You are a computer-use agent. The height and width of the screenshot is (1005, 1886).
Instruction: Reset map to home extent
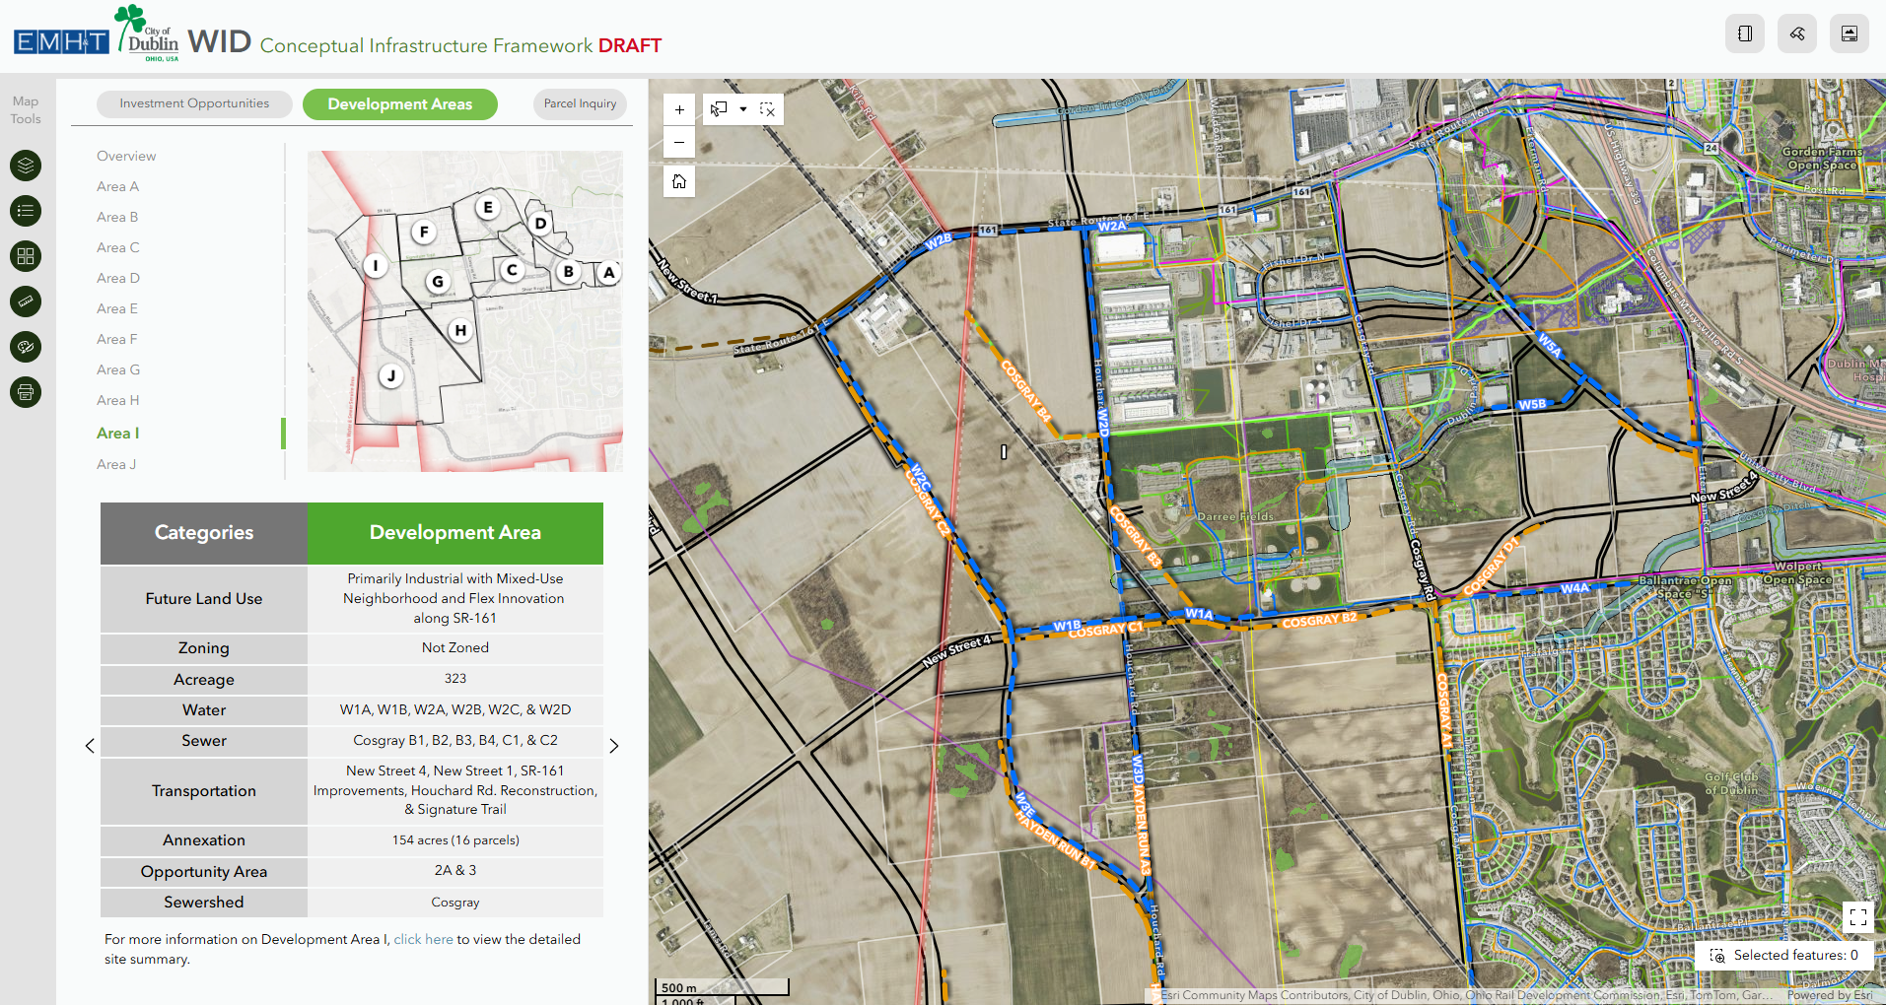coord(679,181)
